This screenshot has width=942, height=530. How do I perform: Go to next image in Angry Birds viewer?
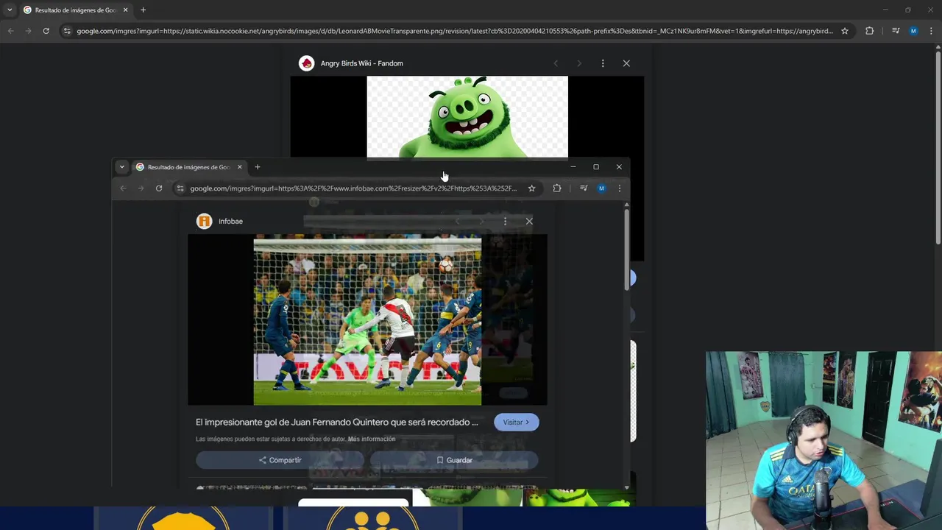(578, 63)
